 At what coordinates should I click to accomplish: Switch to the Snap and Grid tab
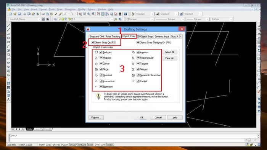tap(97, 37)
